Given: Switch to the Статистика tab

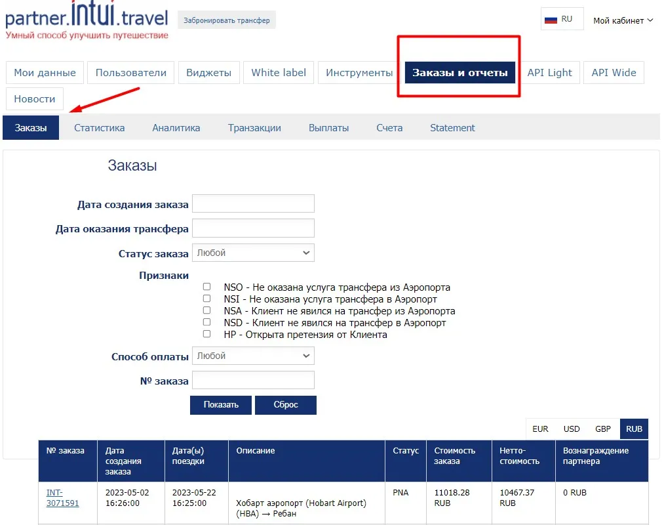Looking at the screenshot, I should coord(99,128).
